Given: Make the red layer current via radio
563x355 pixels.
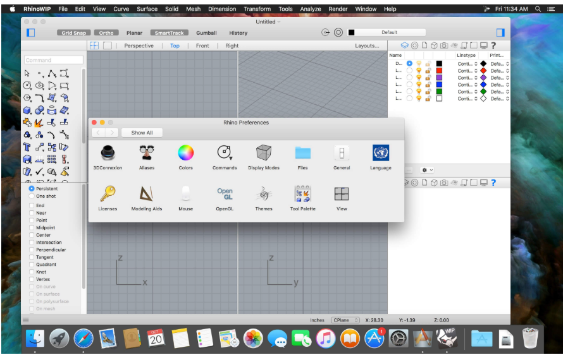Looking at the screenshot, I should click(409, 71).
